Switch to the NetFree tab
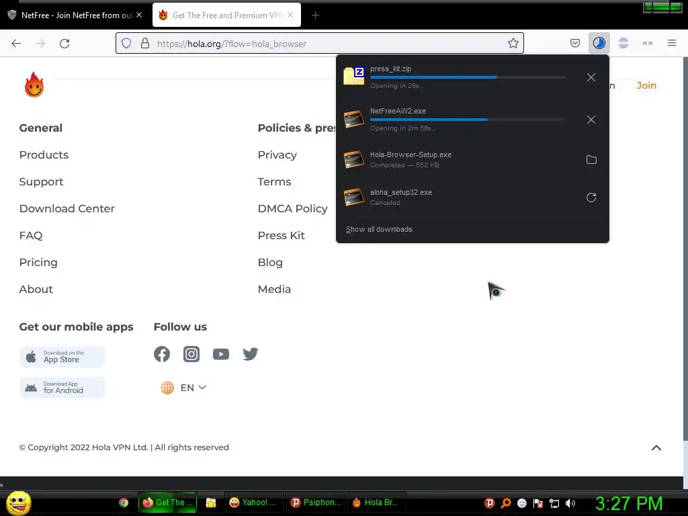 [x=76, y=15]
